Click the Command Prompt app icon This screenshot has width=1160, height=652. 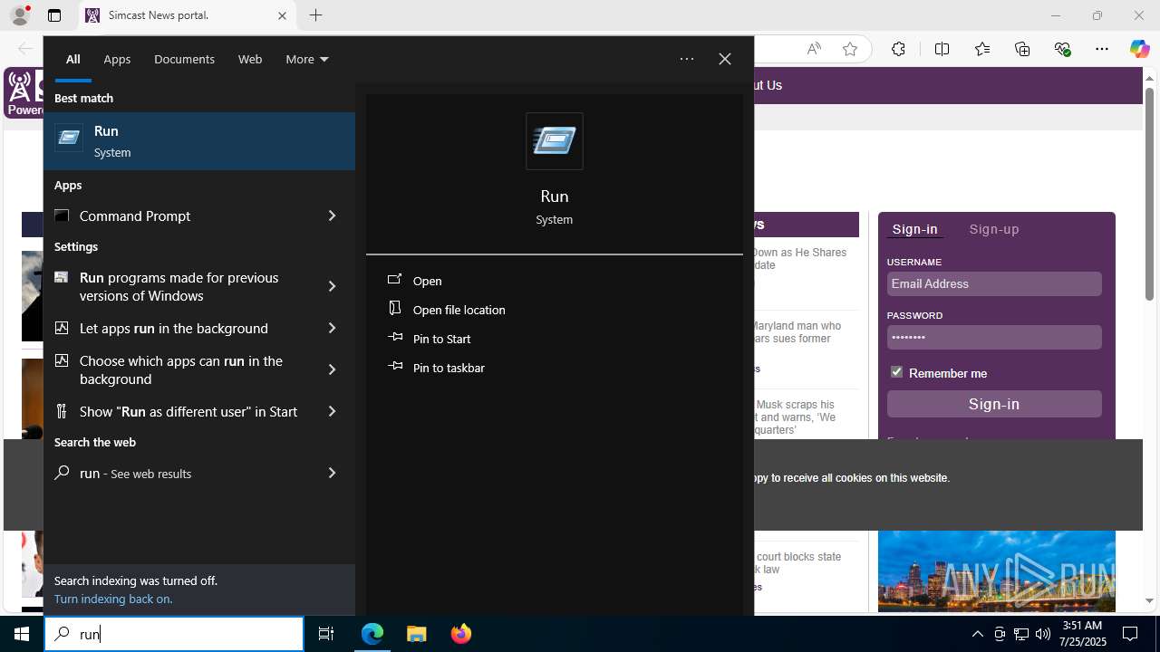(x=62, y=216)
